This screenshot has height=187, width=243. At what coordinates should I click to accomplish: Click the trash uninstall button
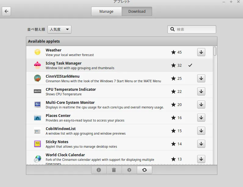(114, 170)
